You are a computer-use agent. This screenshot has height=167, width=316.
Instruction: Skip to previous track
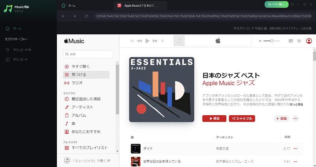pyautogui.click(x=139, y=41)
